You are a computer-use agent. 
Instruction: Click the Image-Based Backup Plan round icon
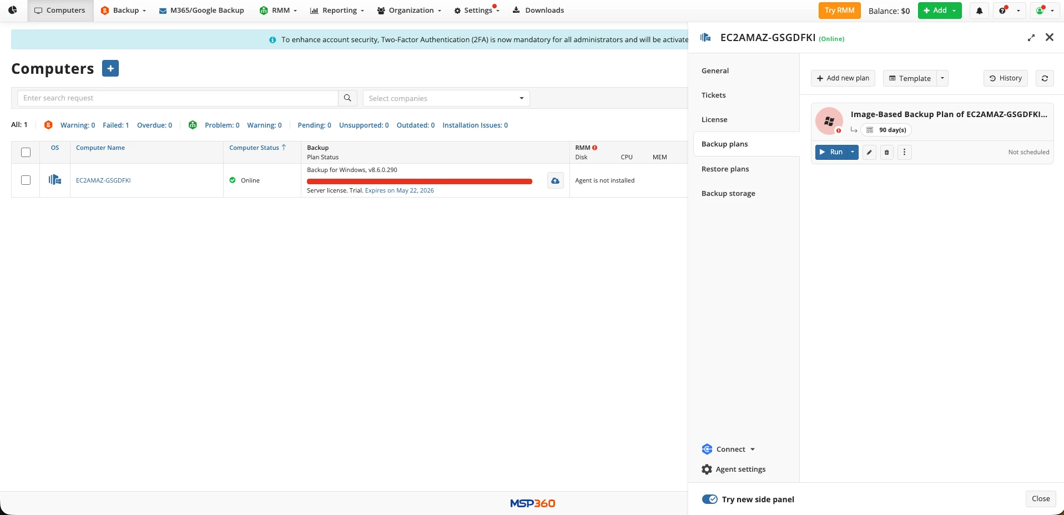[x=829, y=121]
